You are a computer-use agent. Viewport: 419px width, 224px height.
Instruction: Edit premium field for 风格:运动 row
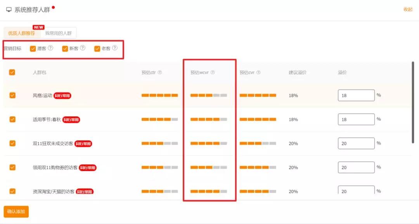point(356,95)
